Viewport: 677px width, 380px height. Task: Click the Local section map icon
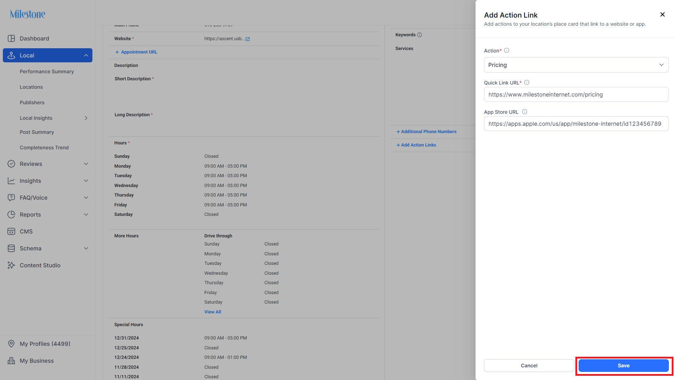11,55
